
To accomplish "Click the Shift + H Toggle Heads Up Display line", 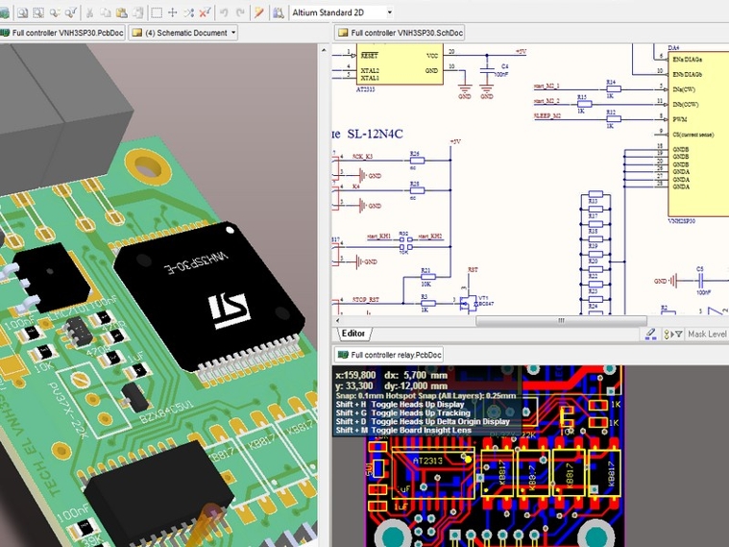I will 400,404.
